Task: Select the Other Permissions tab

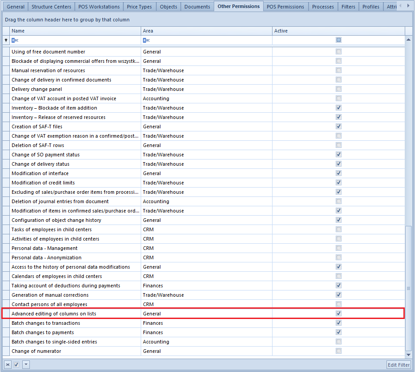Action: coord(239,6)
